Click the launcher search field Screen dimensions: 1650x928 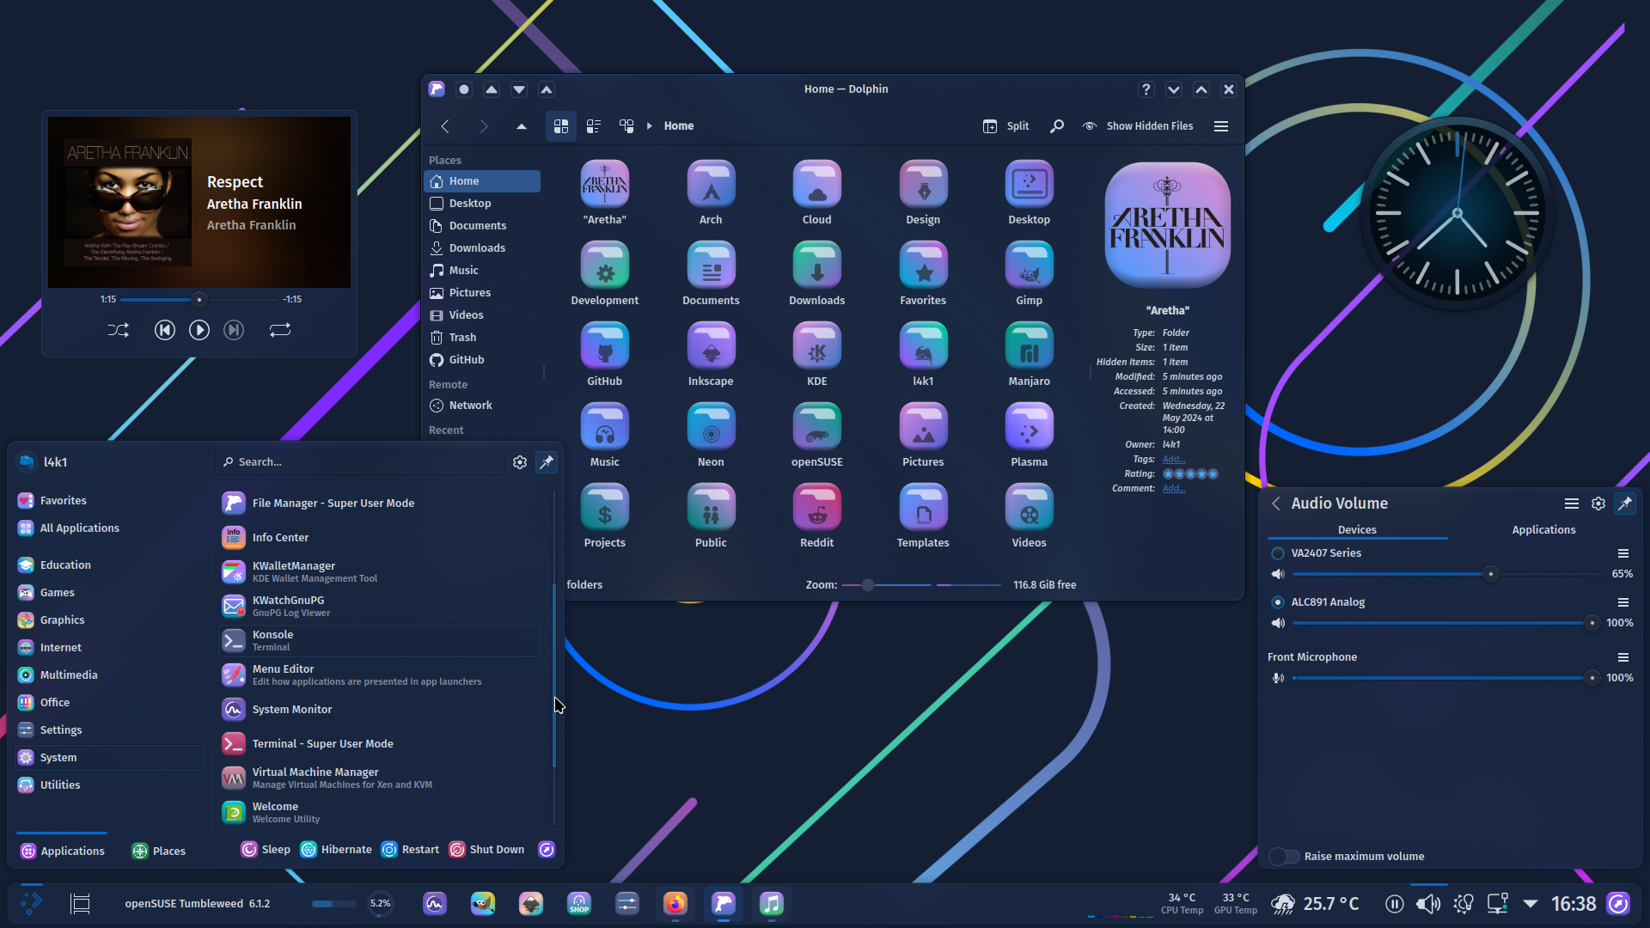pos(359,462)
